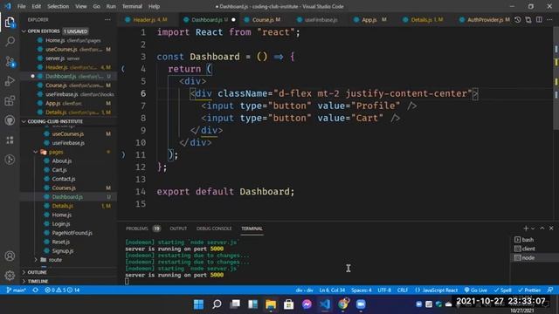Open the Manage gear in activity bar
The image size is (559, 314).
(x=10, y=276)
